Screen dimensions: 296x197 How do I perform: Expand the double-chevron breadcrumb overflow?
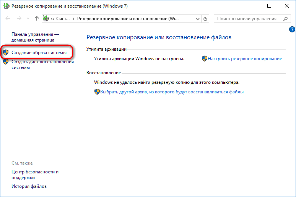pos(52,19)
